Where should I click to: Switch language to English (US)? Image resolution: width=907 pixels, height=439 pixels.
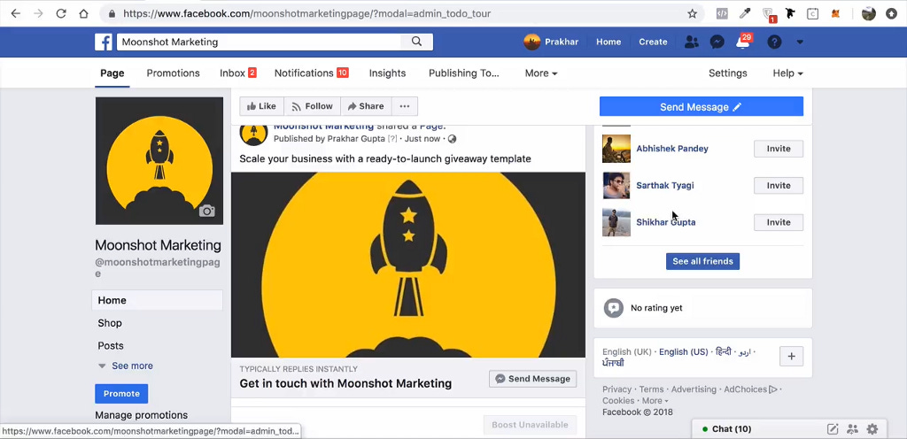683,351
